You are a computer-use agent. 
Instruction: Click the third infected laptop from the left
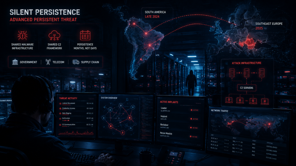[253, 101]
